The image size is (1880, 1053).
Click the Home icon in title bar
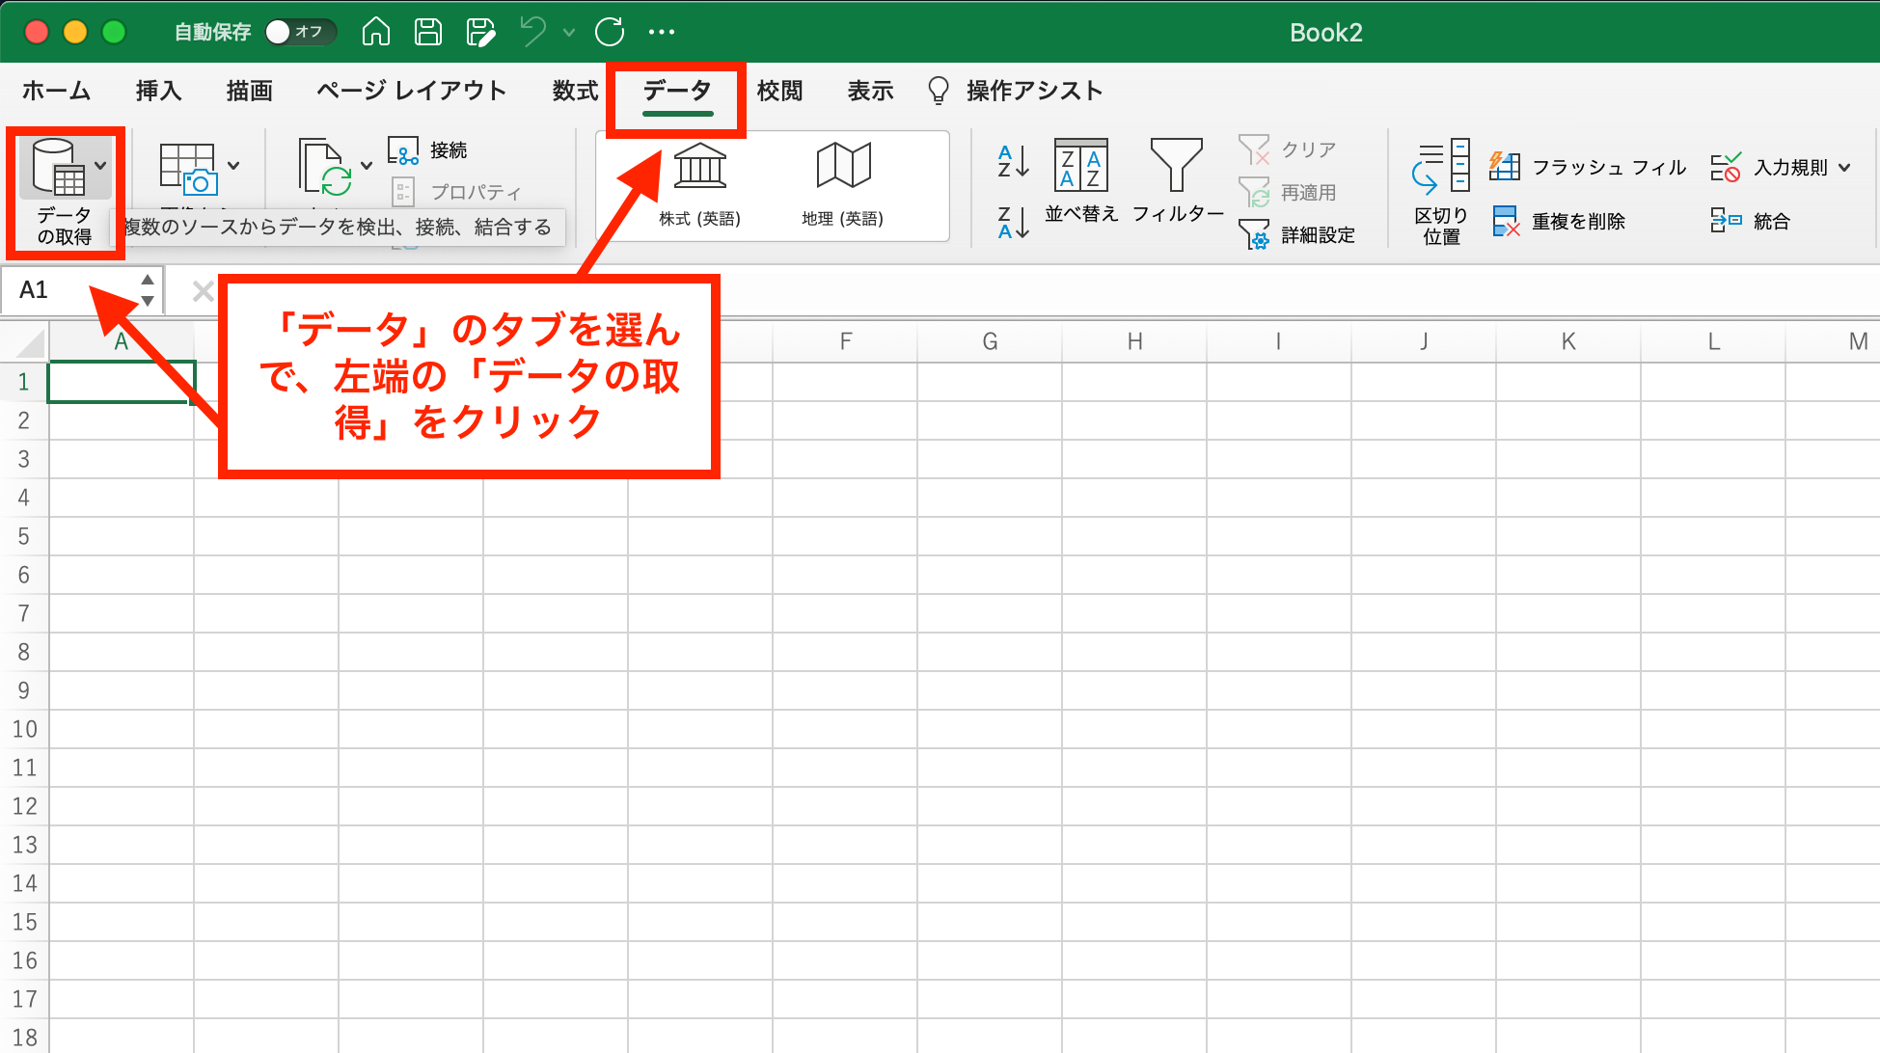(375, 32)
